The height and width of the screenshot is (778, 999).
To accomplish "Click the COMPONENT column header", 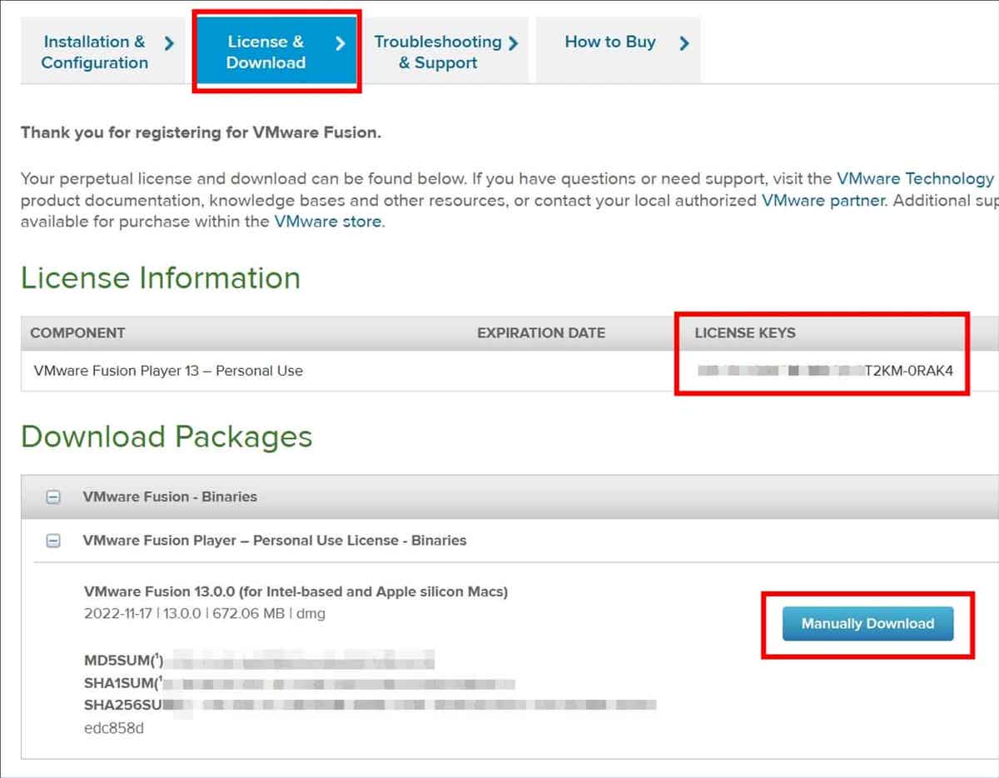I will coord(77,333).
